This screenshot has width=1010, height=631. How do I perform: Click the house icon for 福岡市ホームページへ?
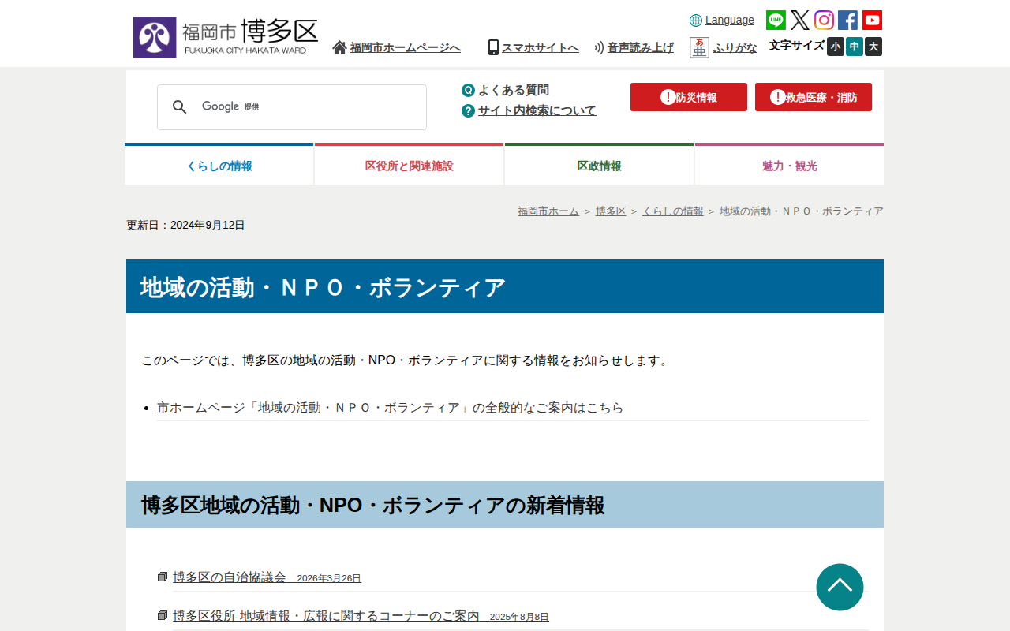pos(339,47)
